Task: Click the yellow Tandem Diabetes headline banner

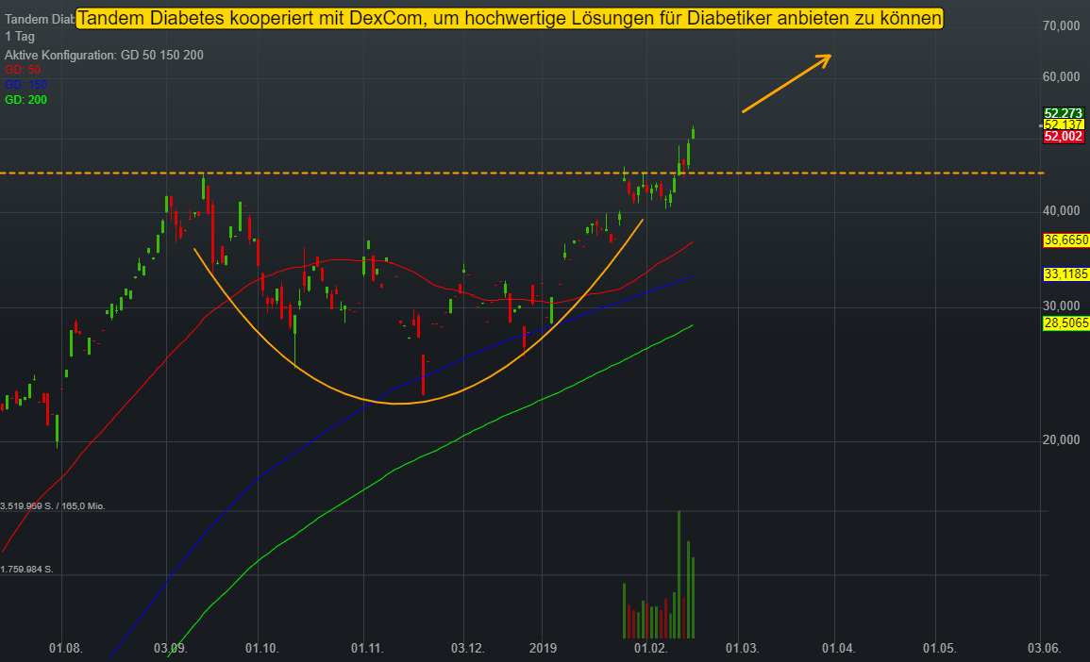Action: (510, 18)
